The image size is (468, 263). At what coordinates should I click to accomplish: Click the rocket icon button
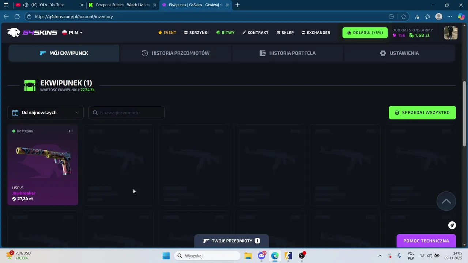tap(452, 225)
